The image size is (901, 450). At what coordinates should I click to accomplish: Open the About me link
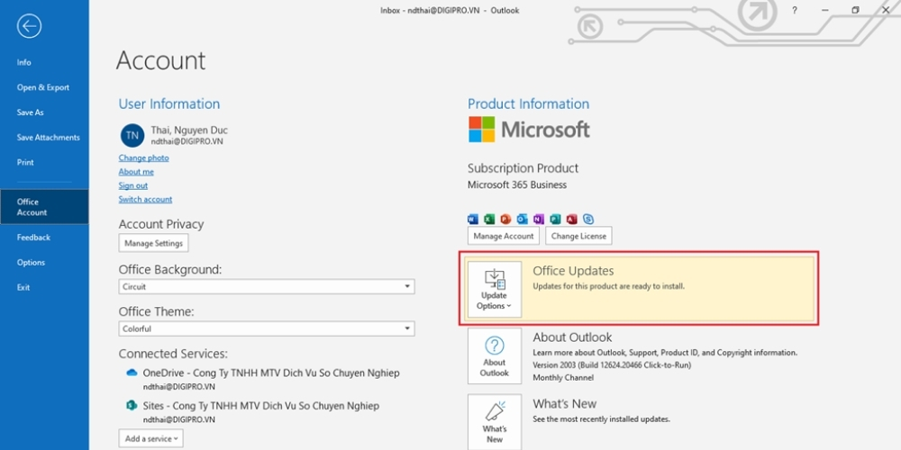(136, 172)
